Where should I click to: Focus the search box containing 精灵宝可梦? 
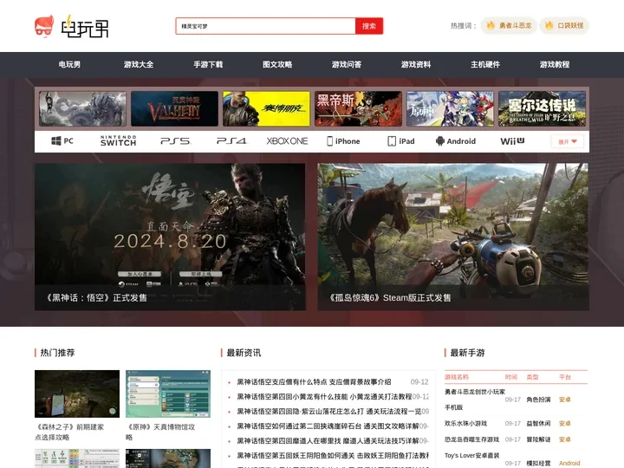pyautogui.click(x=265, y=26)
